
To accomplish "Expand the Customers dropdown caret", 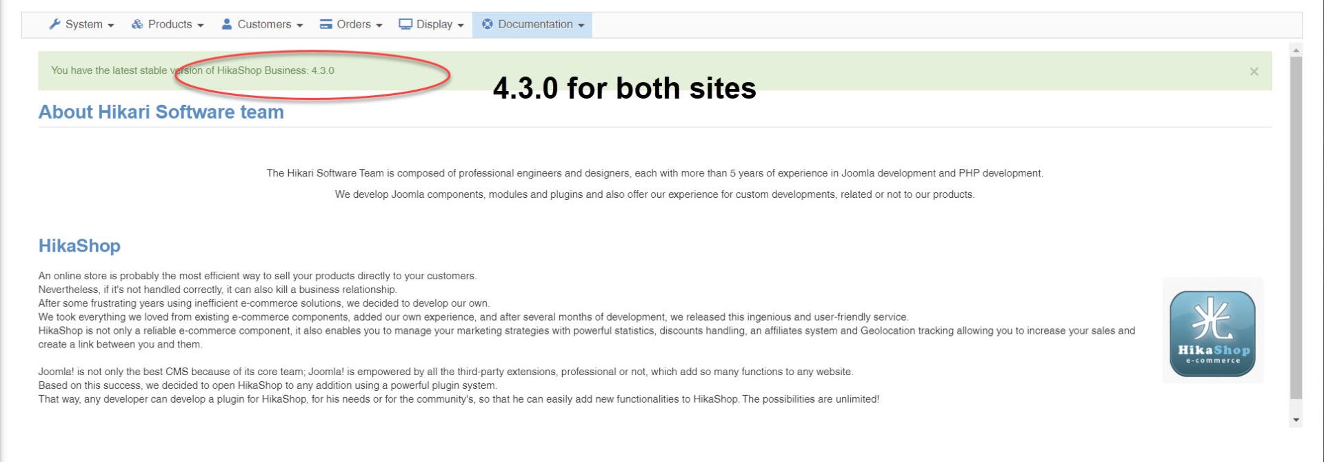I will point(300,26).
